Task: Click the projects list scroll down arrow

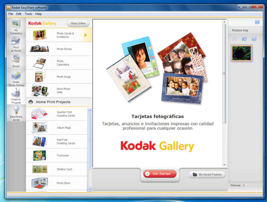Action: point(90,189)
